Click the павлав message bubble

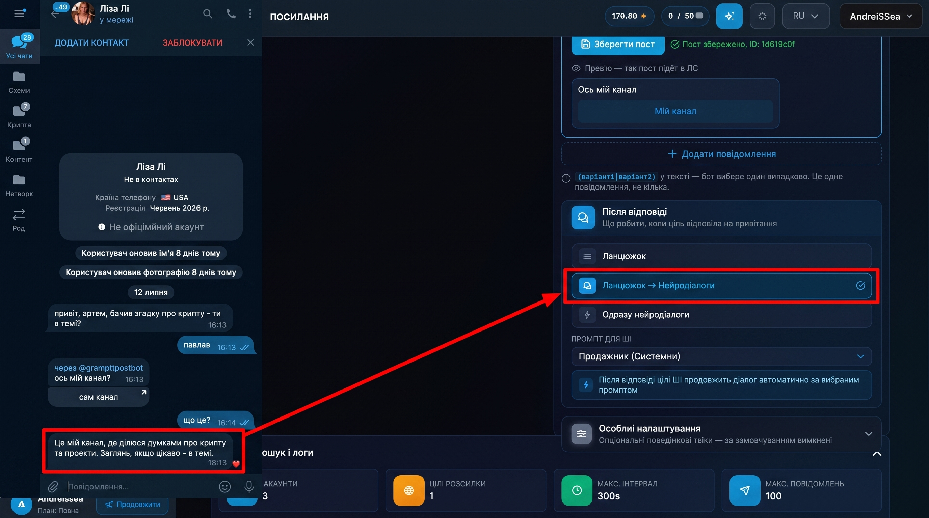pos(215,345)
